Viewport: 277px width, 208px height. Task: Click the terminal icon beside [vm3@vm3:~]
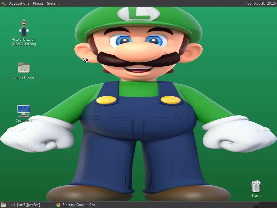pos(13,205)
